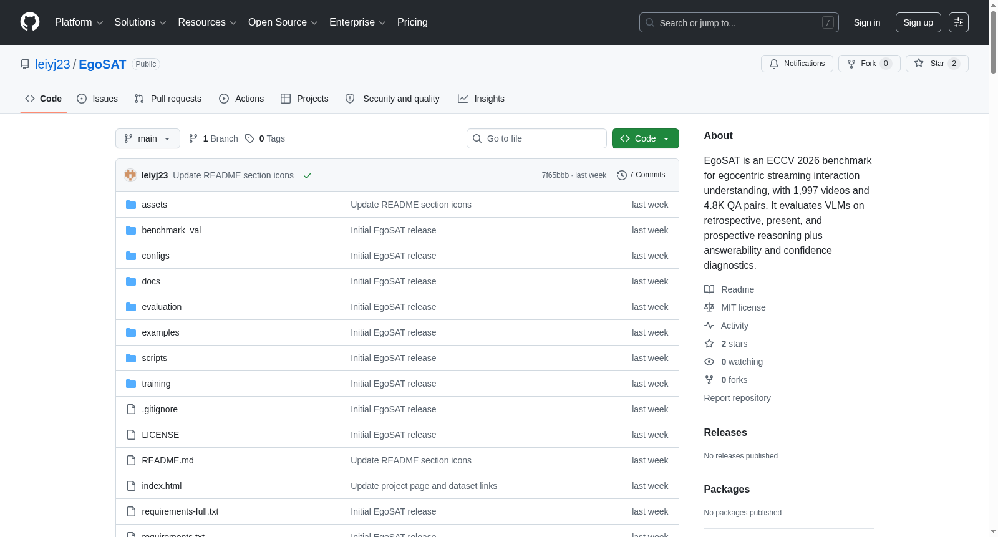The image size is (998, 537).
Task: Open commit hash 7f65bbb
Action: (x=555, y=175)
